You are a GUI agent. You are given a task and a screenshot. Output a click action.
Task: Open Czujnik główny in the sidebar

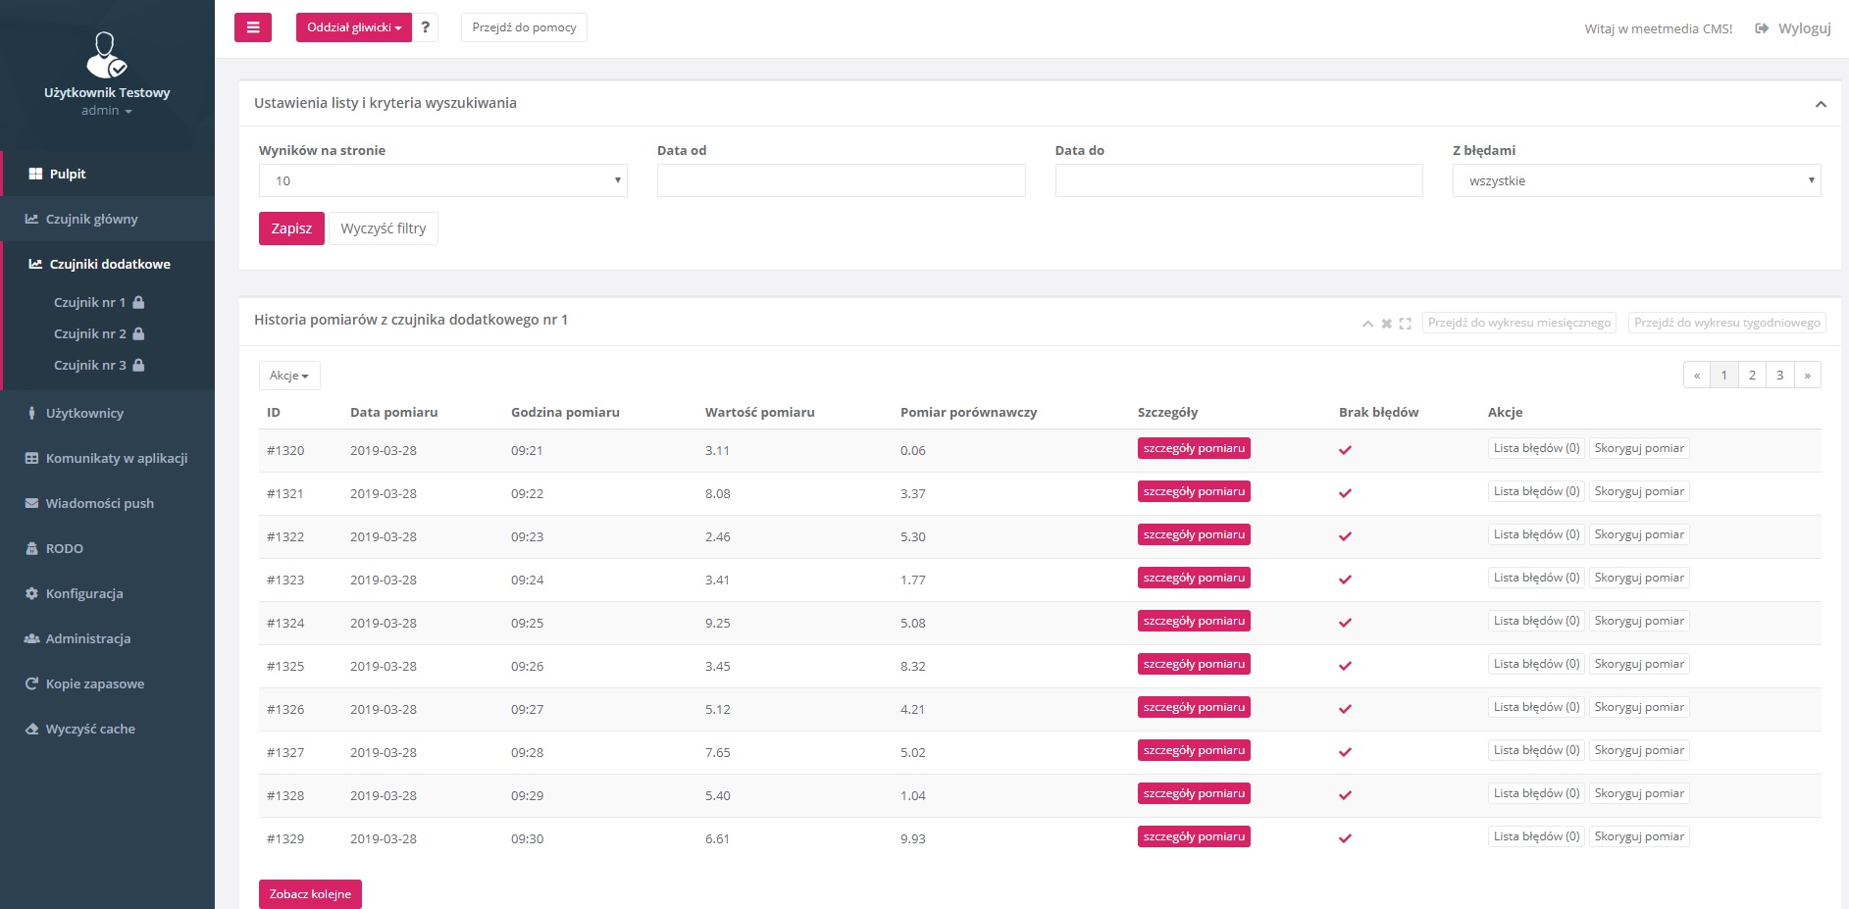pos(91,219)
